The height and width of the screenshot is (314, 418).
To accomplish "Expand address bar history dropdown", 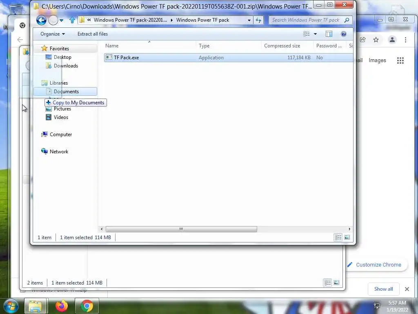I will (x=249, y=20).
